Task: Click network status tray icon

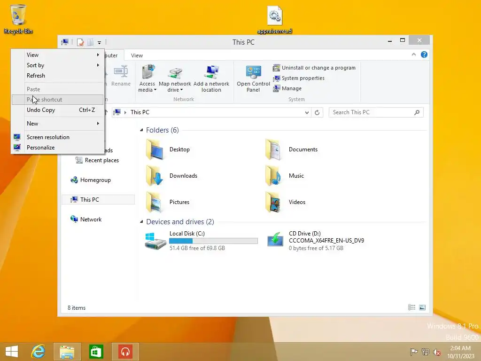Action: 426,352
